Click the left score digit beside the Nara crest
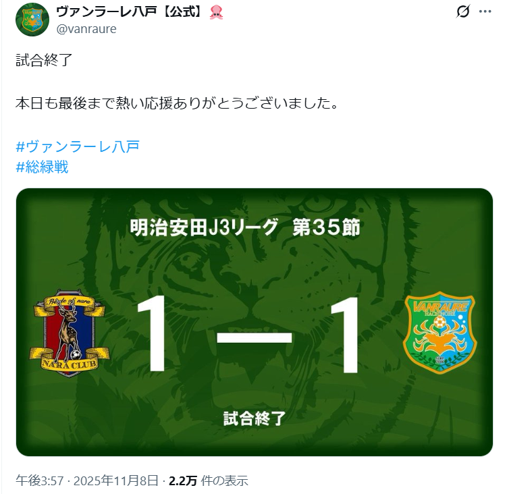Screen dimensions: 507x494 pyautogui.click(x=153, y=334)
